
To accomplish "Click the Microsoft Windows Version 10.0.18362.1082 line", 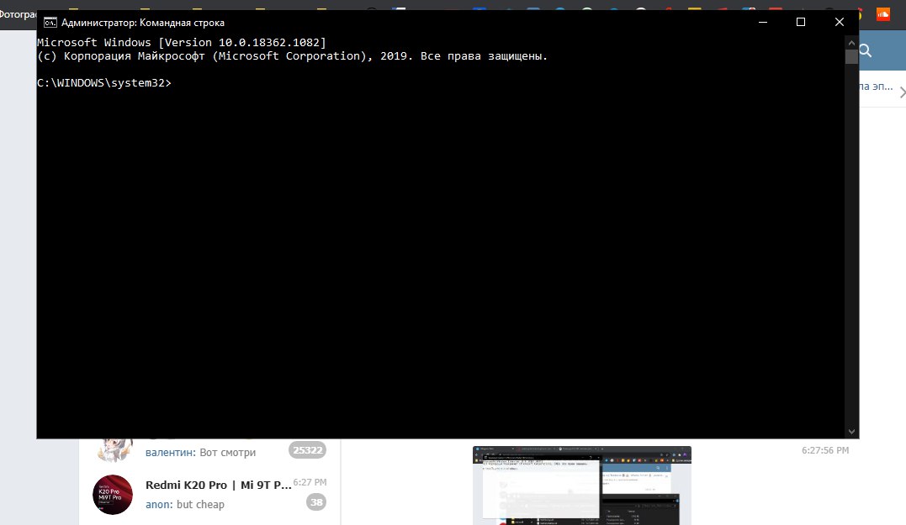I will [x=182, y=43].
